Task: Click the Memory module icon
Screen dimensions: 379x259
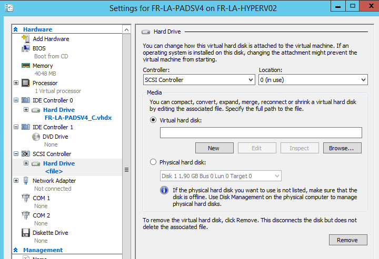Action: tap(25, 66)
